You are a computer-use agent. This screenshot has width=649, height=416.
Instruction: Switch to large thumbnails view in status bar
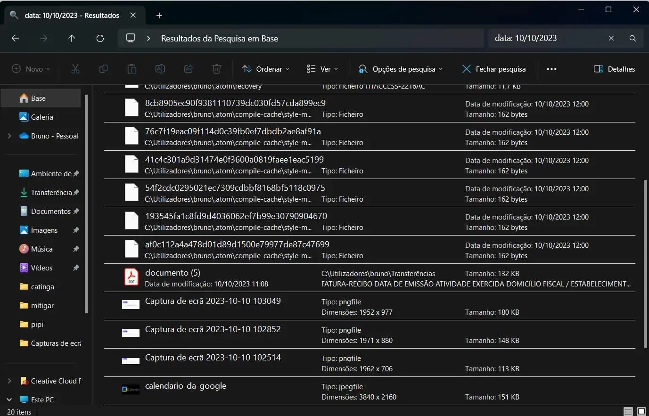coord(641,412)
